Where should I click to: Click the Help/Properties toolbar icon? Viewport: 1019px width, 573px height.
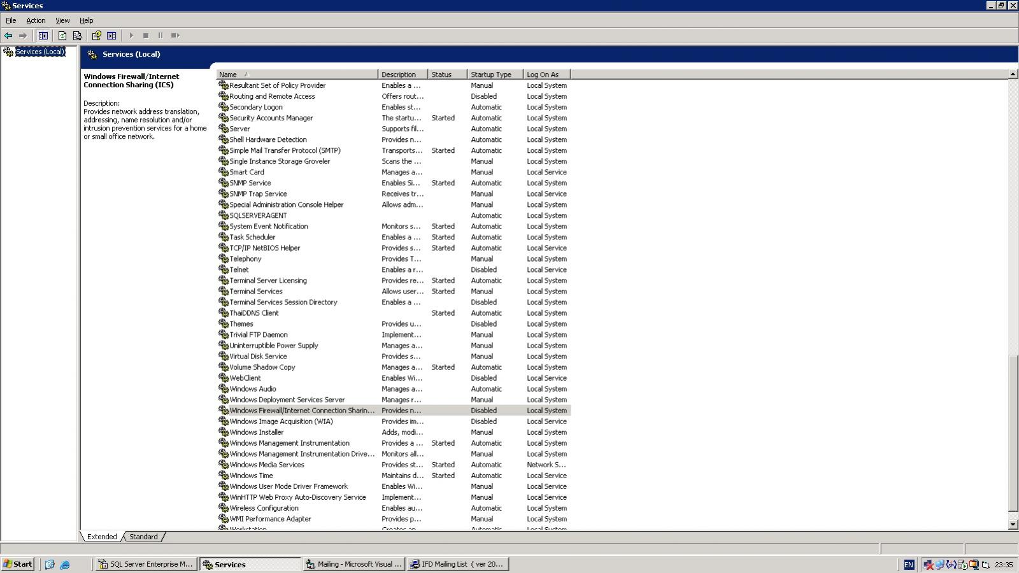point(97,36)
